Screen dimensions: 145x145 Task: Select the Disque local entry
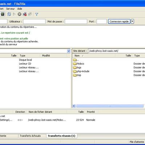[x=25, y=60]
